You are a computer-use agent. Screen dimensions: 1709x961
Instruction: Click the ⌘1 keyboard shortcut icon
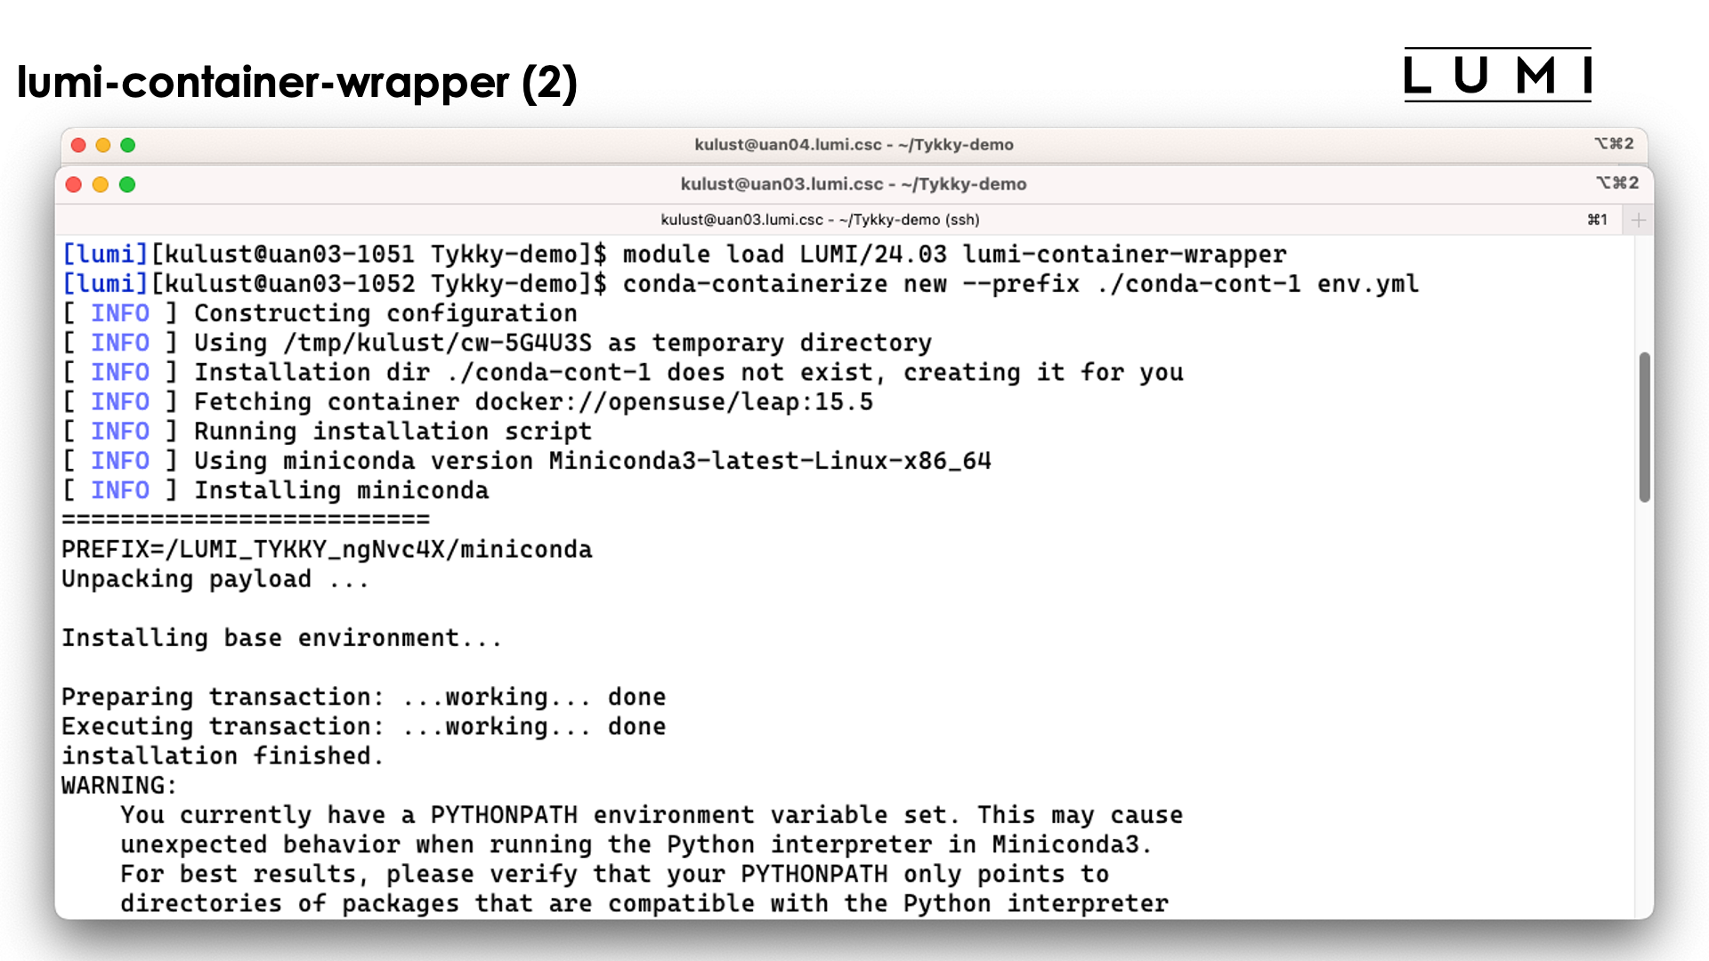coord(1596,220)
